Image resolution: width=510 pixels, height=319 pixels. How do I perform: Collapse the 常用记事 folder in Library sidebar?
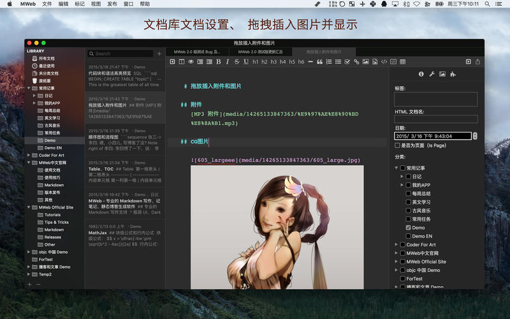coord(29,88)
